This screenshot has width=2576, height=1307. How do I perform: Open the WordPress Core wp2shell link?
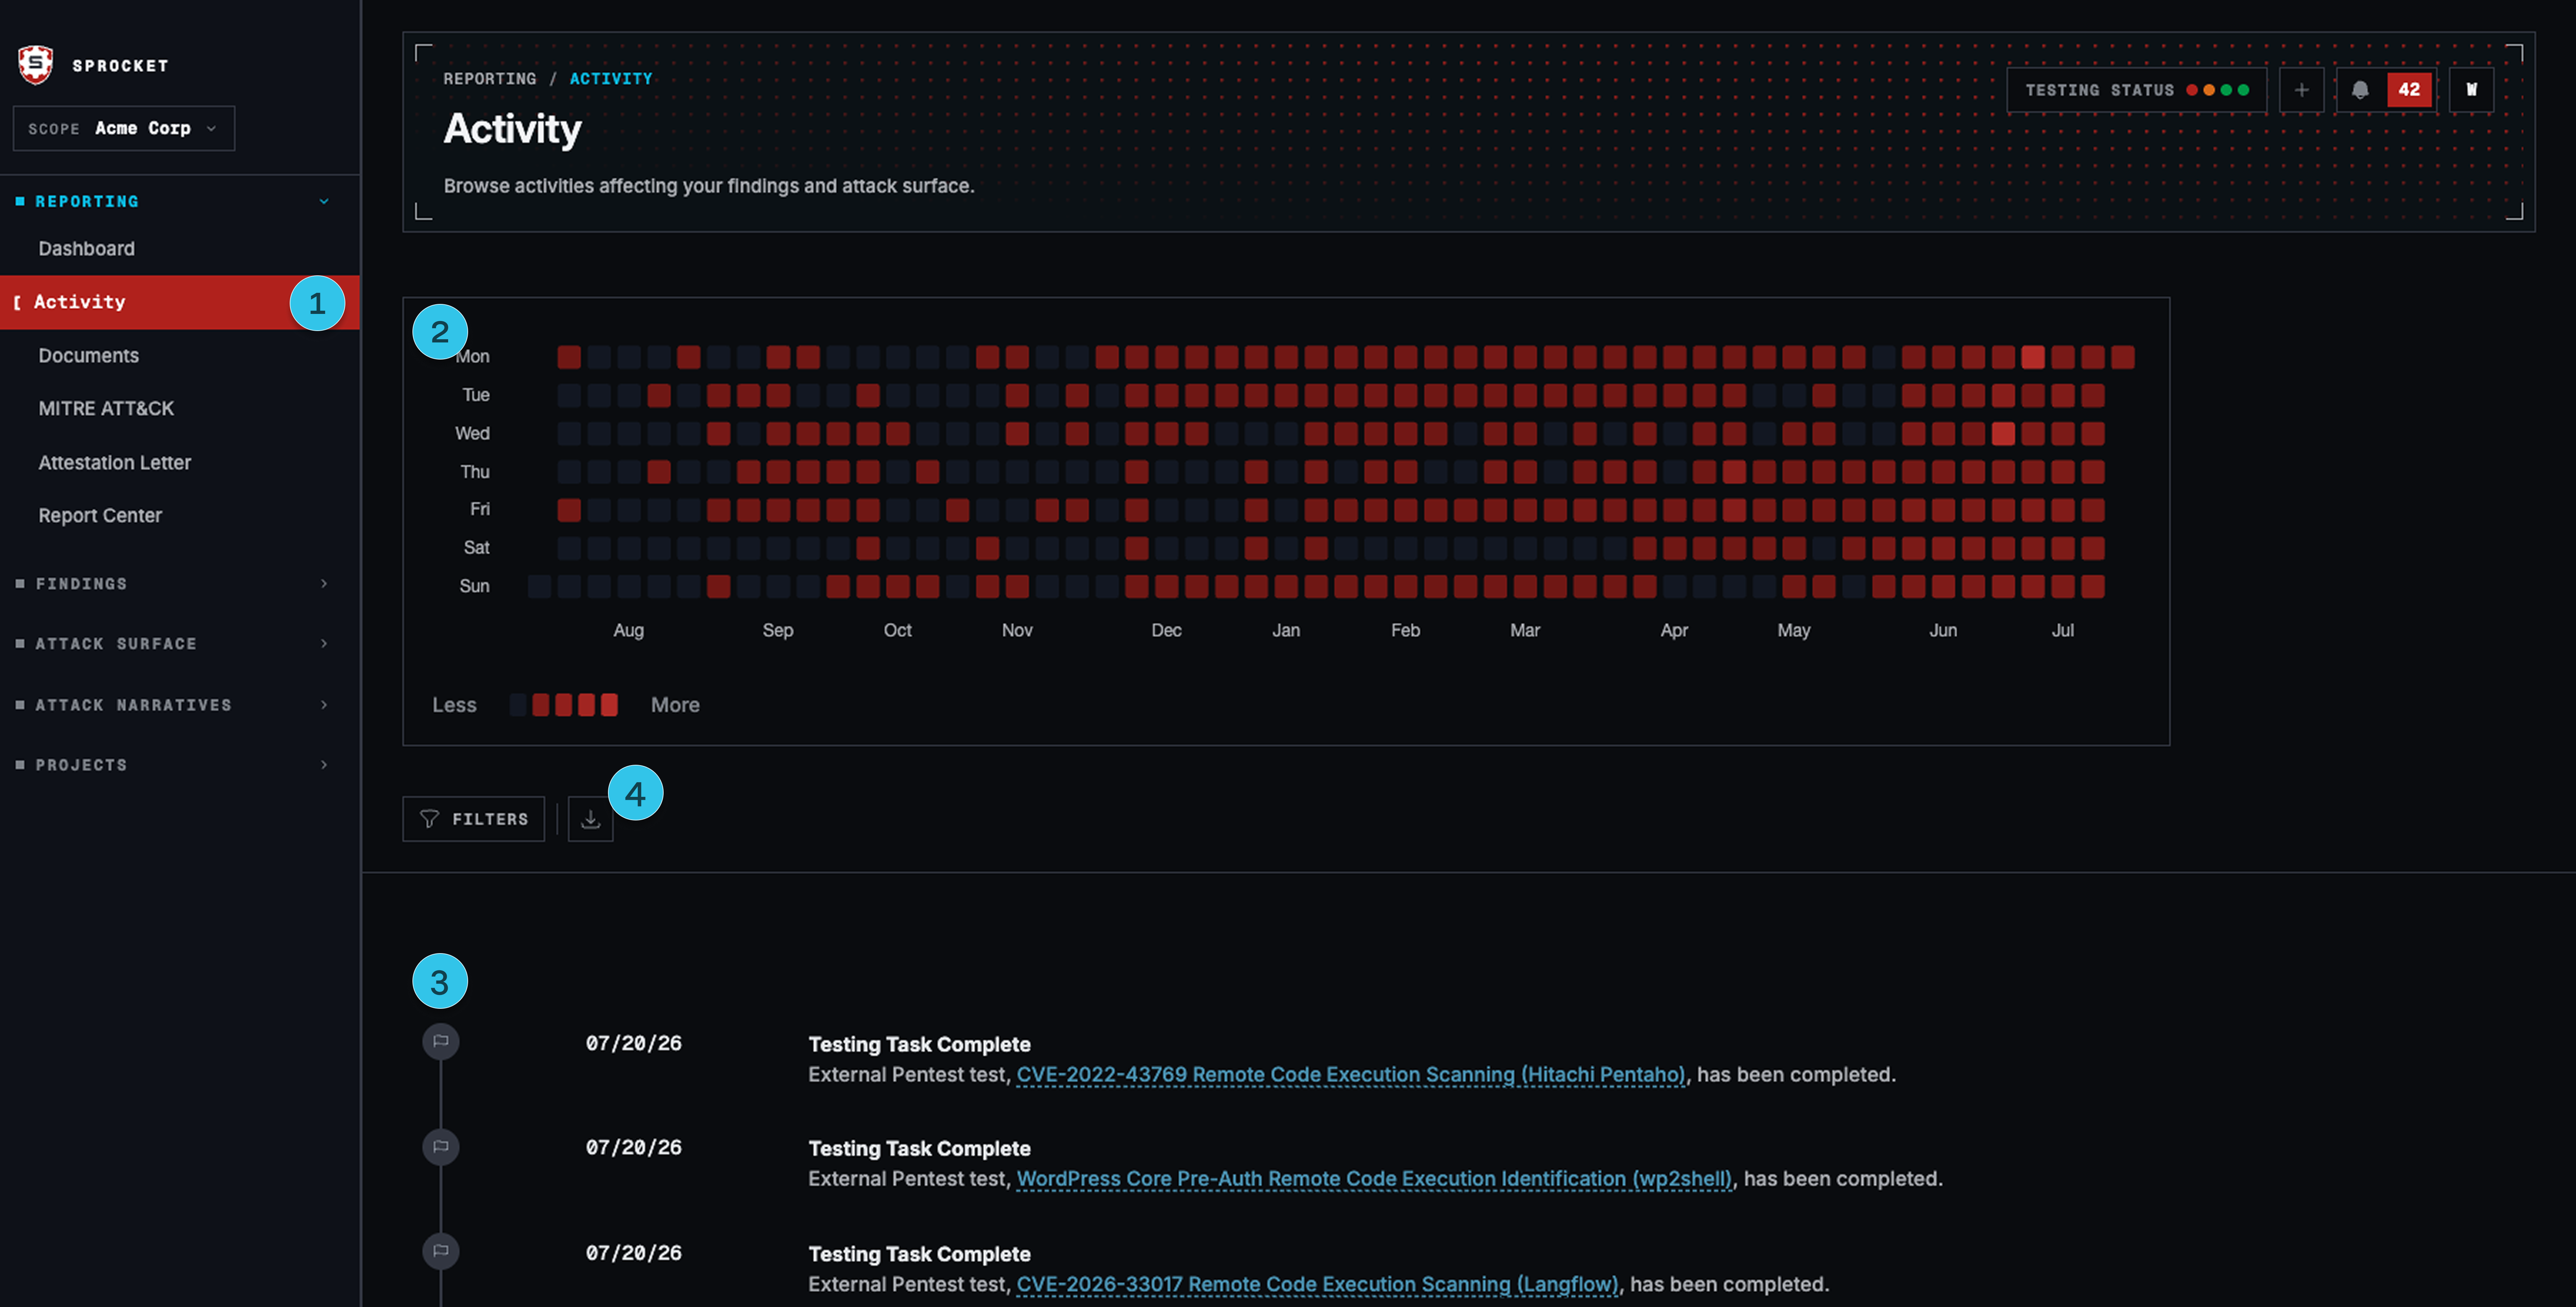coord(1374,1179)
